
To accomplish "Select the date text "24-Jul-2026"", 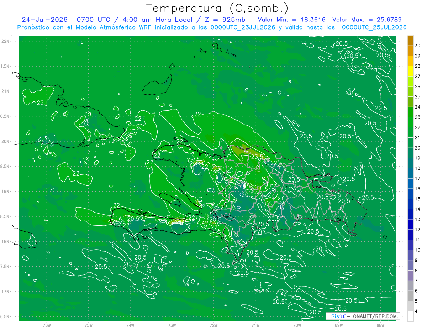I will pyautogui.click(x=44, y=20).
